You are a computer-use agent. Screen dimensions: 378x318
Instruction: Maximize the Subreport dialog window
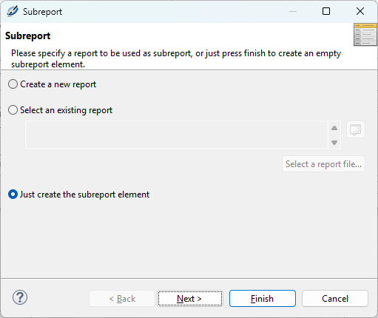pyautogui.click(x=326, y=11)
